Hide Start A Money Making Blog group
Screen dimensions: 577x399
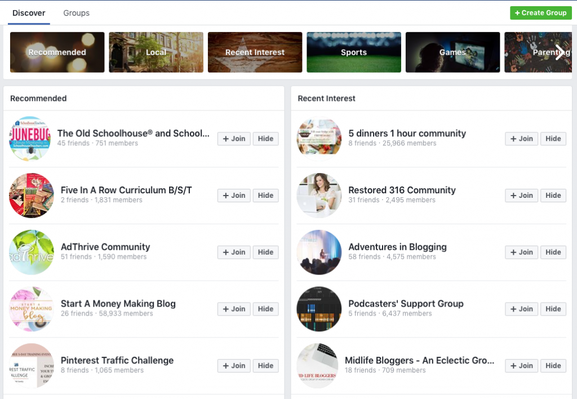pyautogui.click(x=266, y=309)
